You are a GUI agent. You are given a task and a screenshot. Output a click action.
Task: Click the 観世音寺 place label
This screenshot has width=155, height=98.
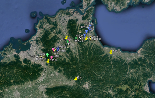pyautogui.click(x=41, y=59)
